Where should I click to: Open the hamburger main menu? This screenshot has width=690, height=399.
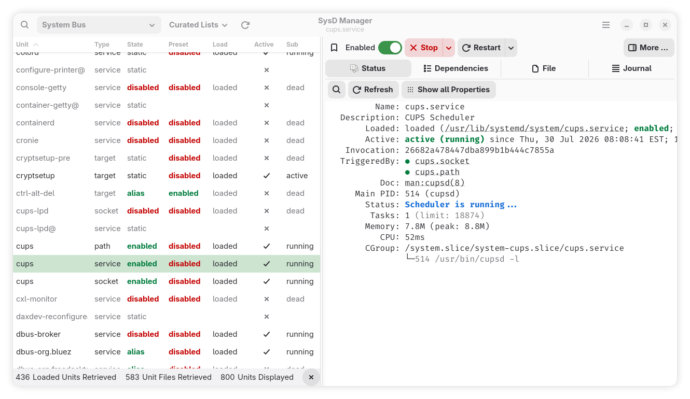point(606,25)
